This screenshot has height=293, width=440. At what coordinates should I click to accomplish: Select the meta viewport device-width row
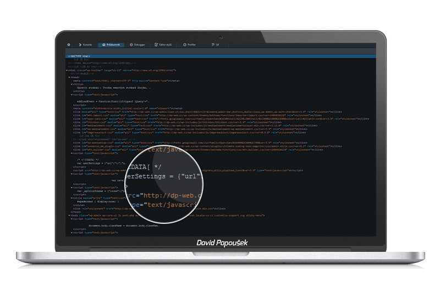(x=128, y=108)
